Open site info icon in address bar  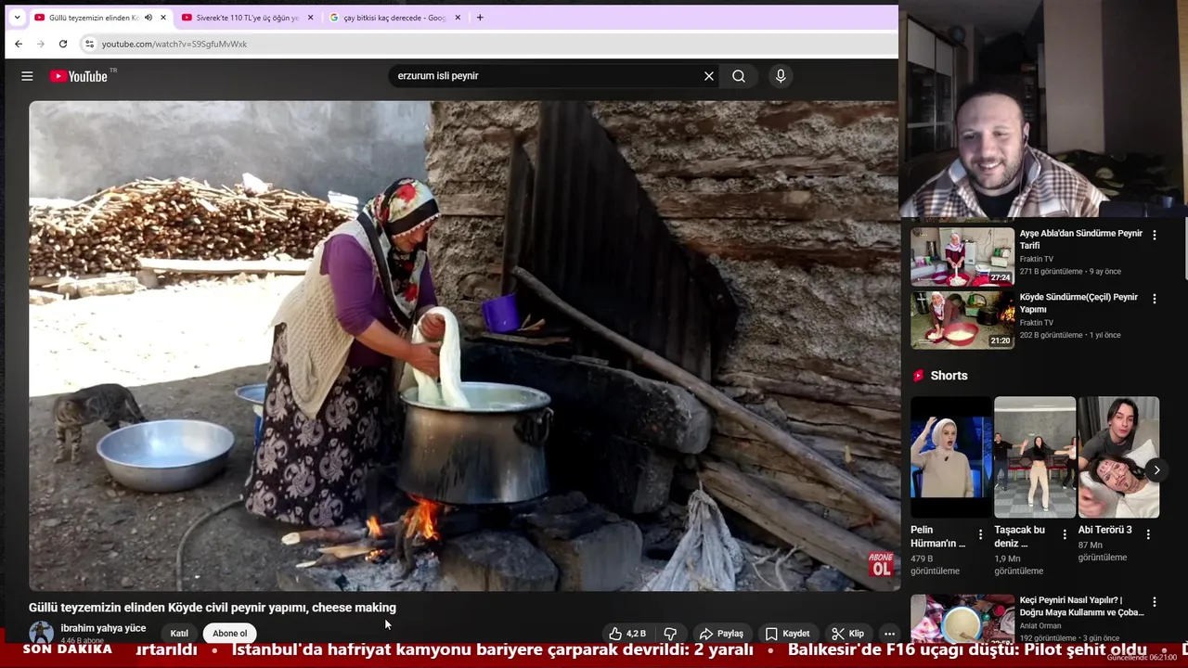tap(89, 44)
